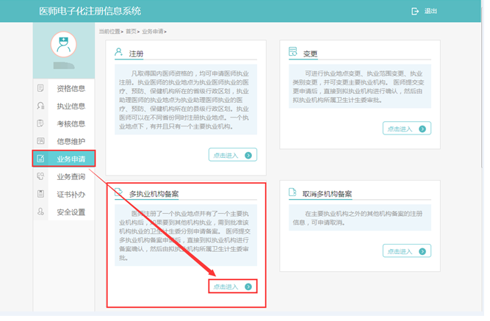Click 点击进入 button in 变更 card
Image resolution: width=490 pixels, height=321 pixels.
[406, 129]
